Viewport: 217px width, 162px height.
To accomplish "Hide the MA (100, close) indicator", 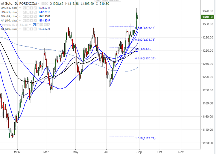I will point(24,21).
